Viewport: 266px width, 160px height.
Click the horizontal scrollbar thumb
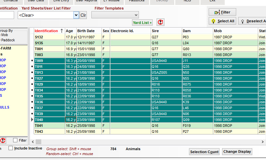pyautogui.click(x=38, y=142)
